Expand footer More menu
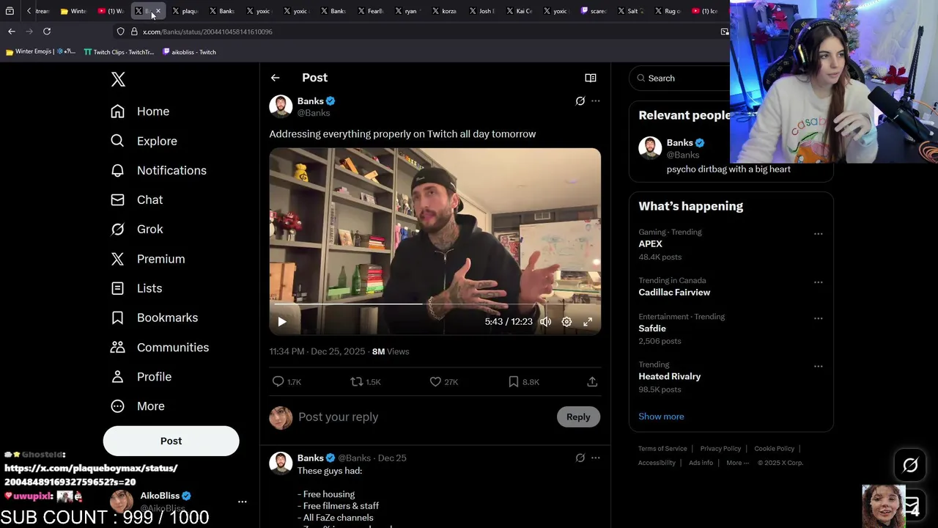The image size is (938, 528). pos(737,463)
